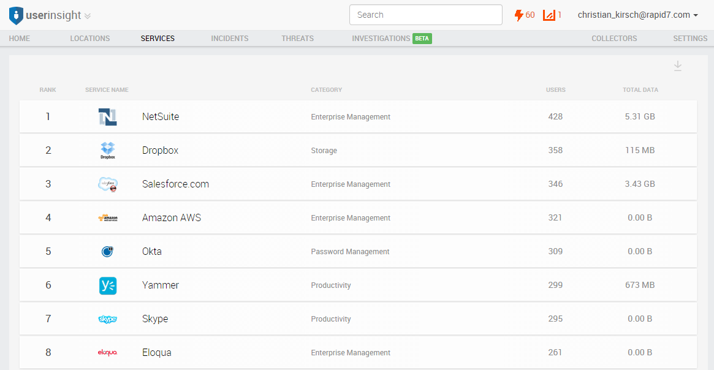This screenshot has height=370, width=714.
Task: Click the Okta logo icon
Action: click(108, 251)
